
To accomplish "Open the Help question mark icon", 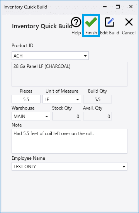I will point(76,22).
